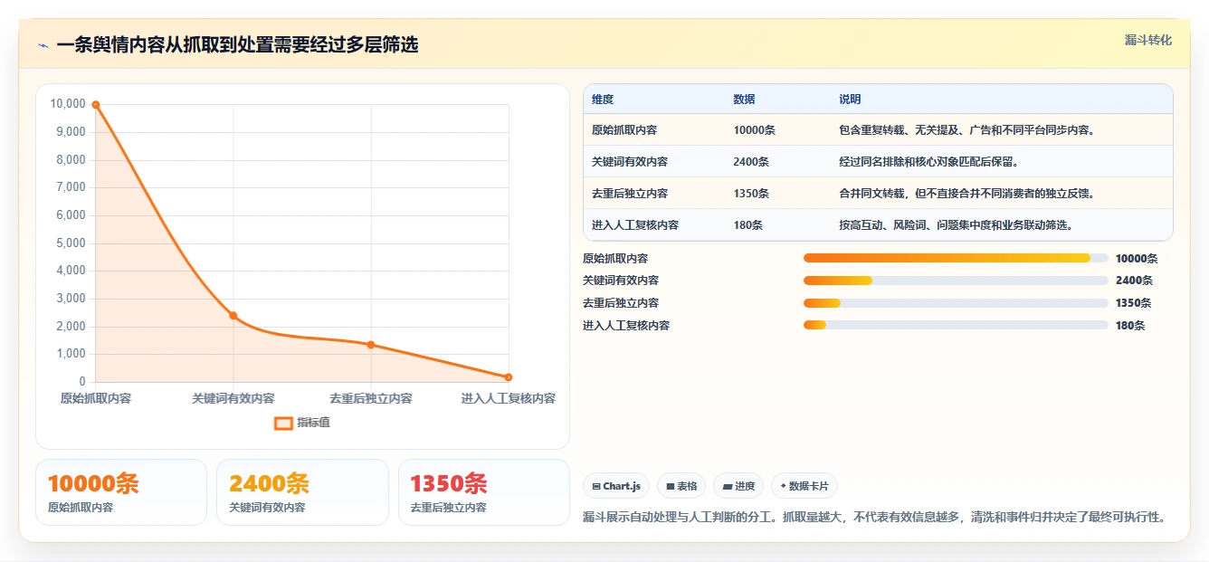The width and height of the screenshot is (1209, 562).
Task: Click the 进入人工复核内容 progress bar
Action: (956, 325)
